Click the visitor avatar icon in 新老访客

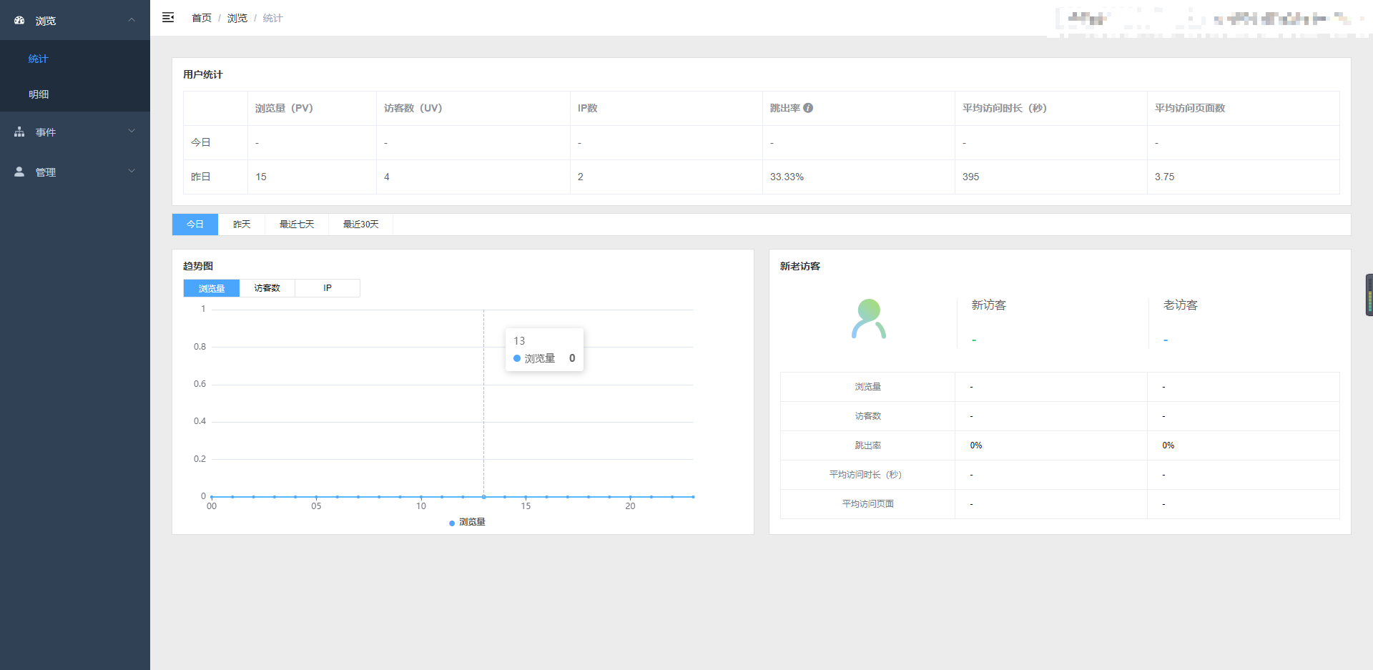[x=869, y=319]
